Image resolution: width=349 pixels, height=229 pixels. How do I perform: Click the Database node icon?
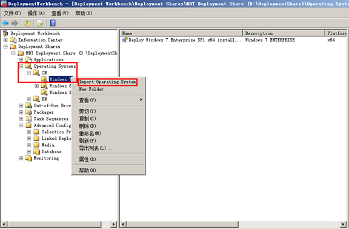pos(36,151)
